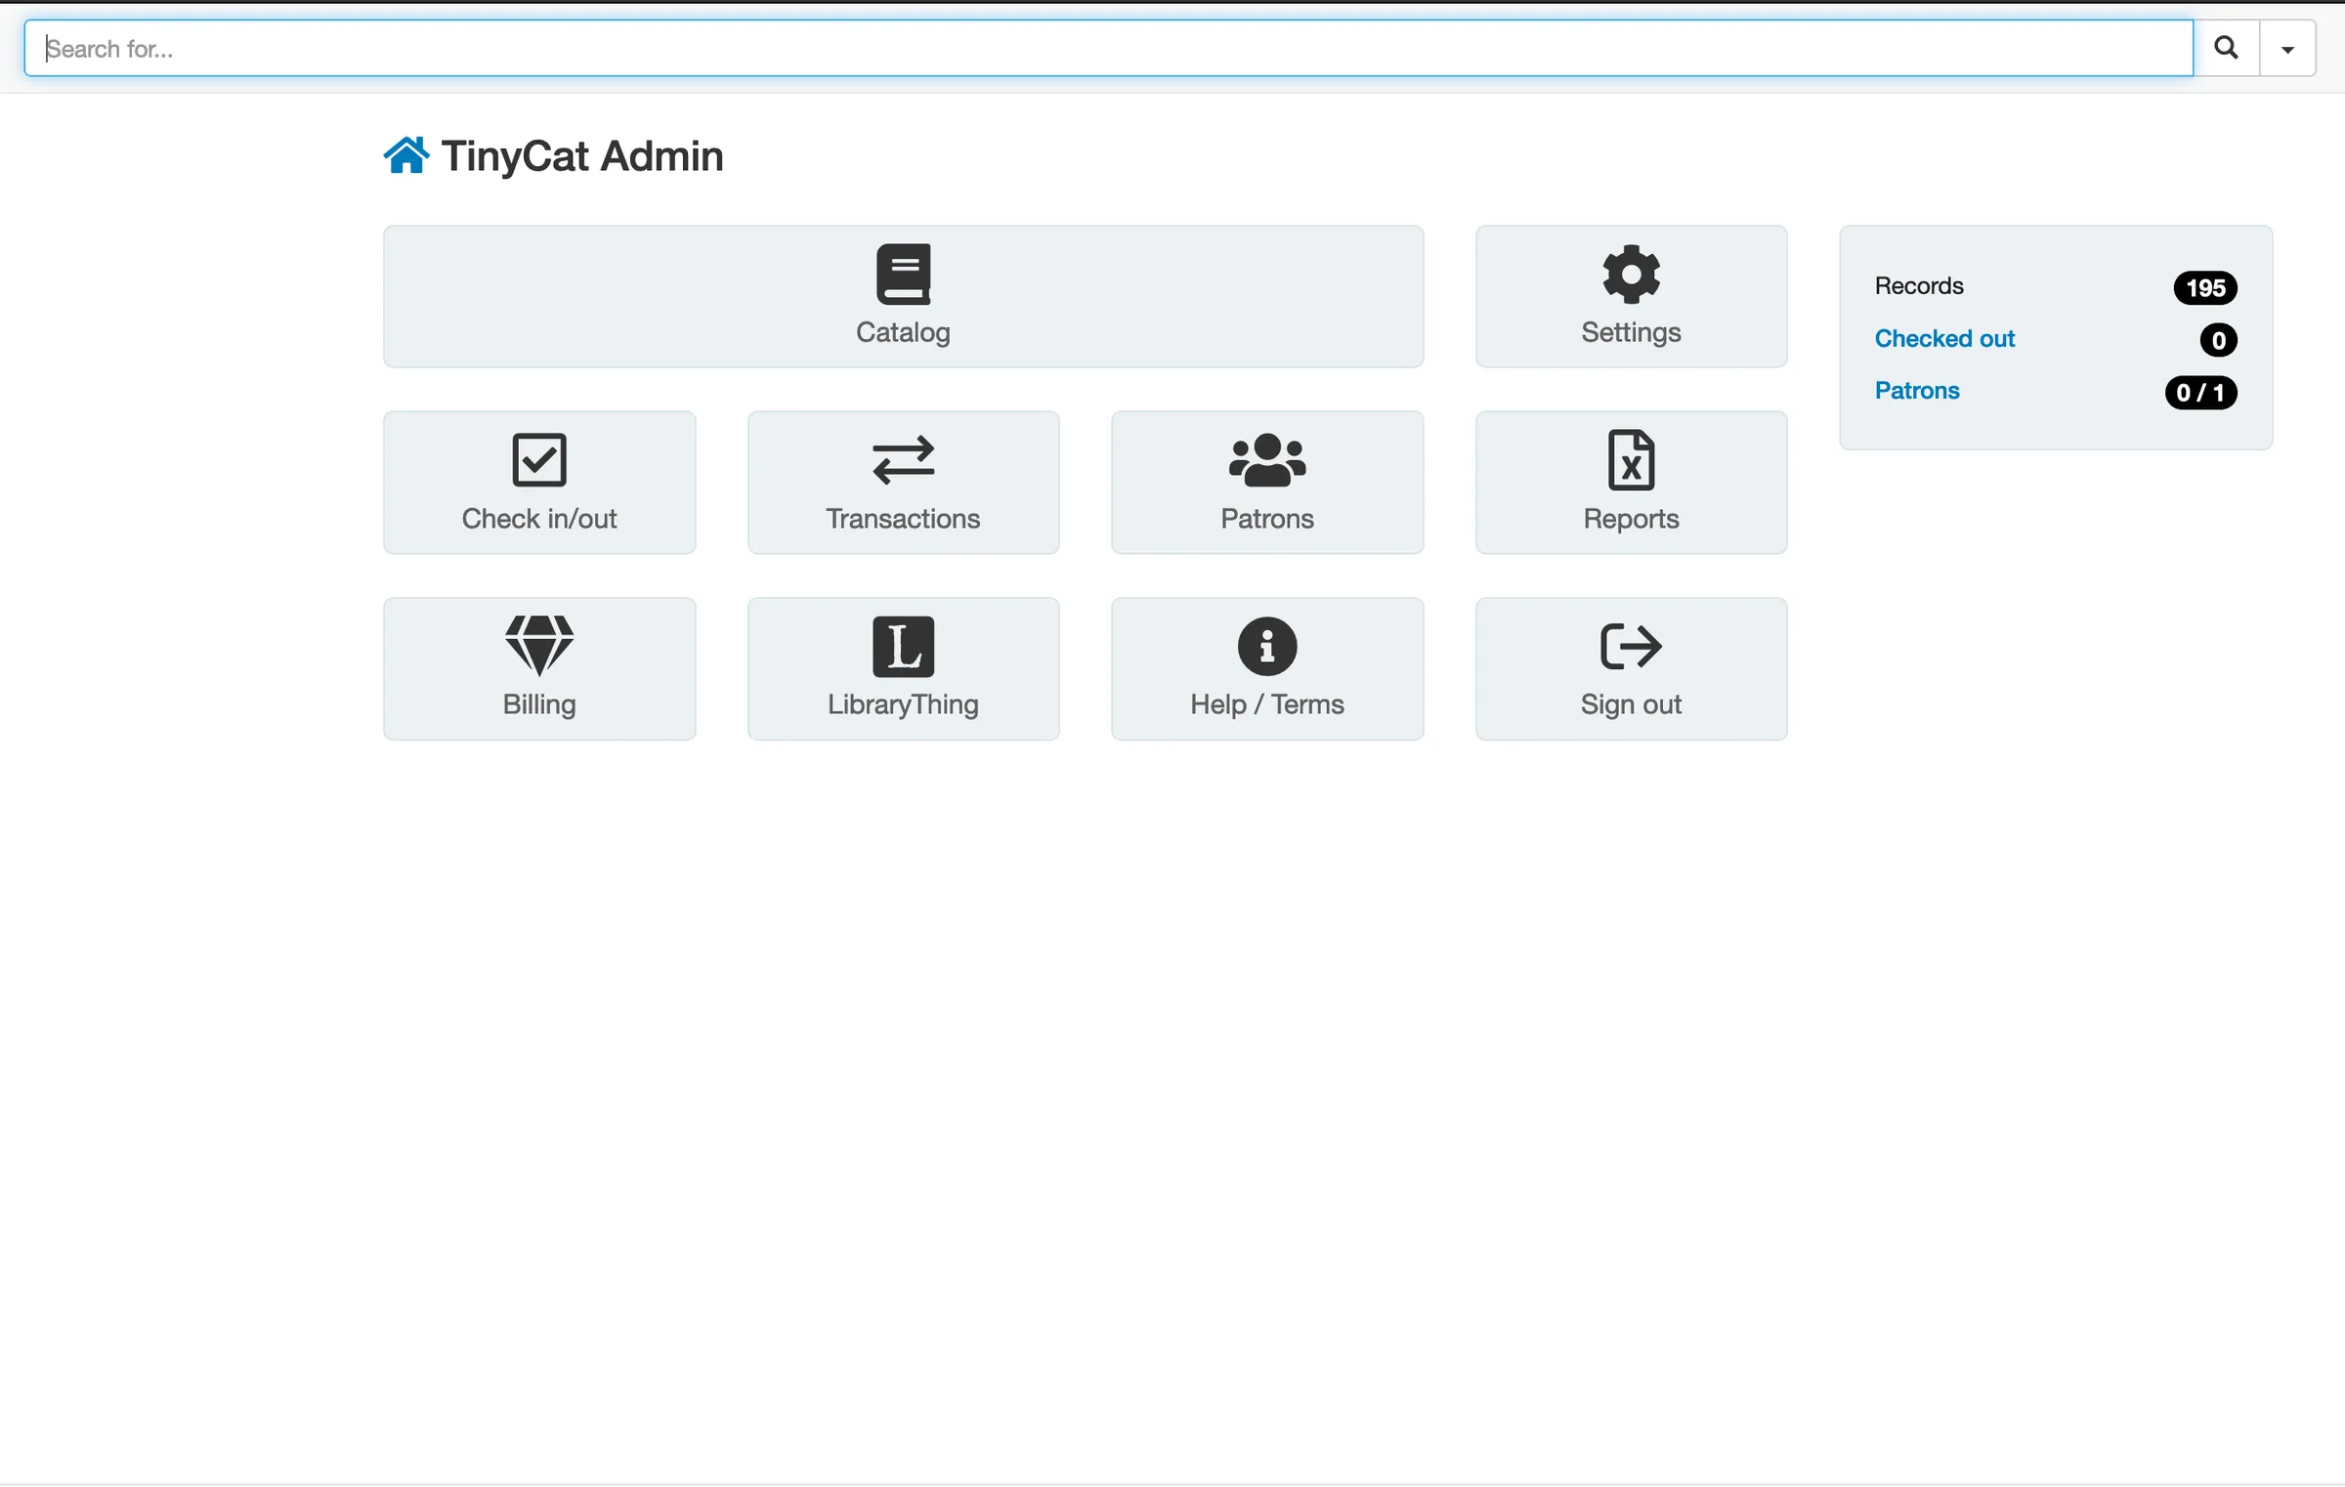Click the Reports document icon
The width and height of the screenshot is (2345, 1487).
1630,459
